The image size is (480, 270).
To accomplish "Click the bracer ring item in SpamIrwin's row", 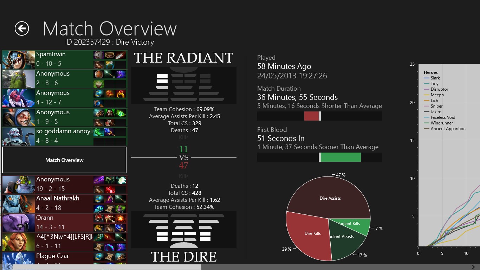I will pyautogui.click(x=110, y=55).
